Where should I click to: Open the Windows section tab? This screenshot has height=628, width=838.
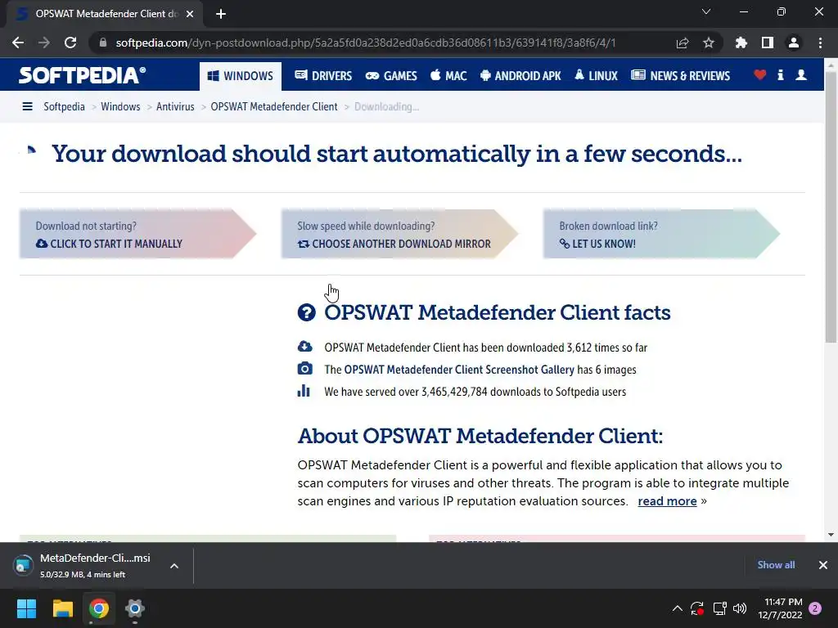coord(240,76)
